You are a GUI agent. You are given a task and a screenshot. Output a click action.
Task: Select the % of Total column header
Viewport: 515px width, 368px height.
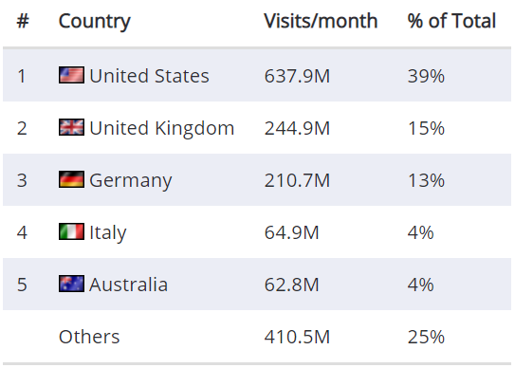tap(451, 21)
